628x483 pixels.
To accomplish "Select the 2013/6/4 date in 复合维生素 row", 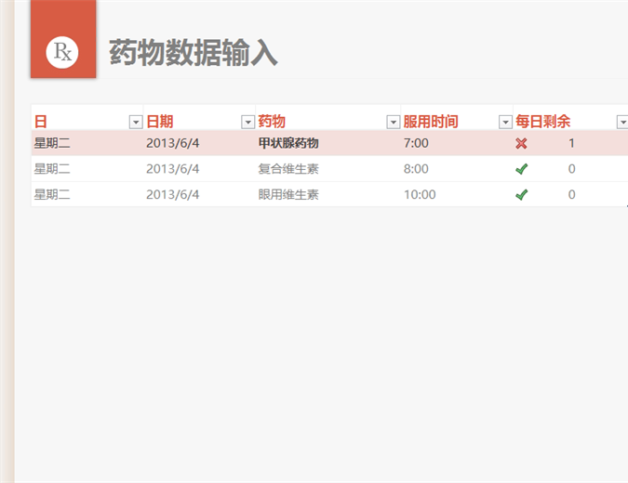I will pos(173,169).
